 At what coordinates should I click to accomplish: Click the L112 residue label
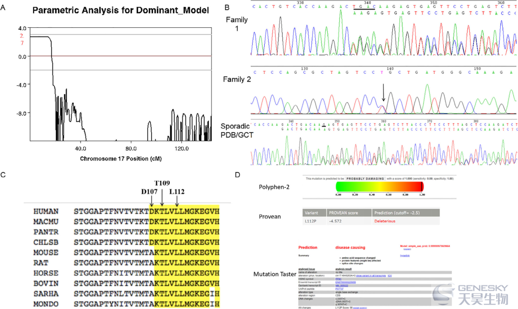tap(177, 192)
